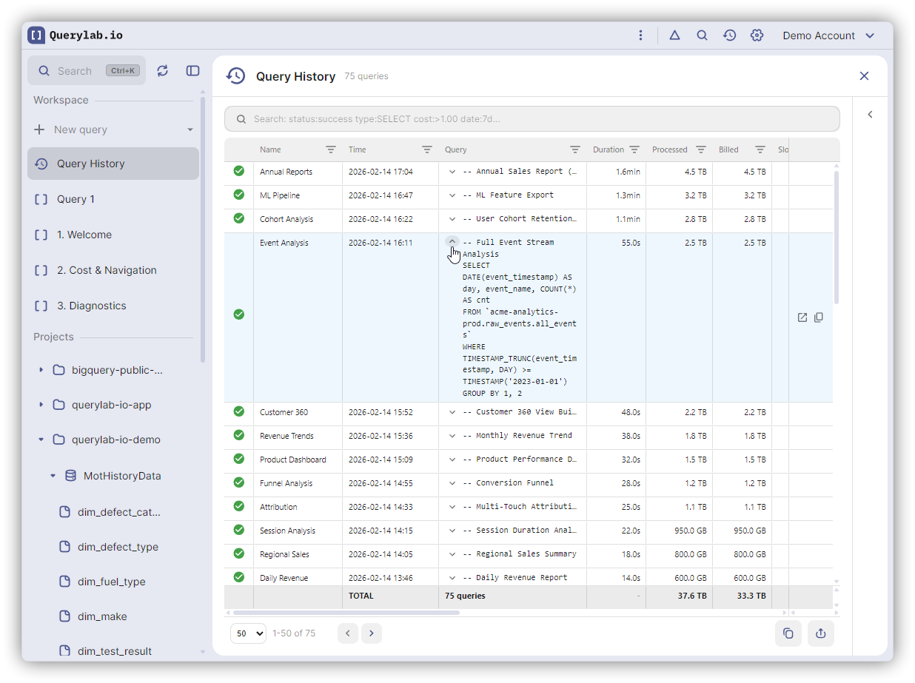Expand the bigquery-public project folder

tap(41, 370)
